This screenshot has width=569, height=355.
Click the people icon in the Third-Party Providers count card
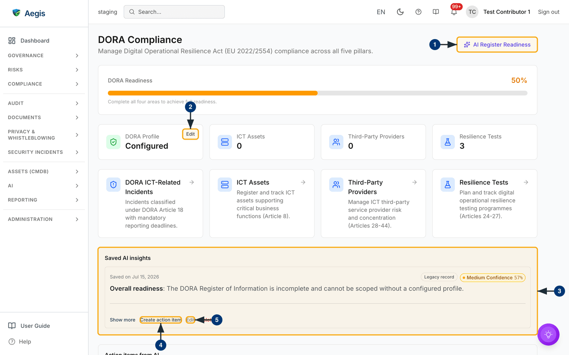[336, 142]
